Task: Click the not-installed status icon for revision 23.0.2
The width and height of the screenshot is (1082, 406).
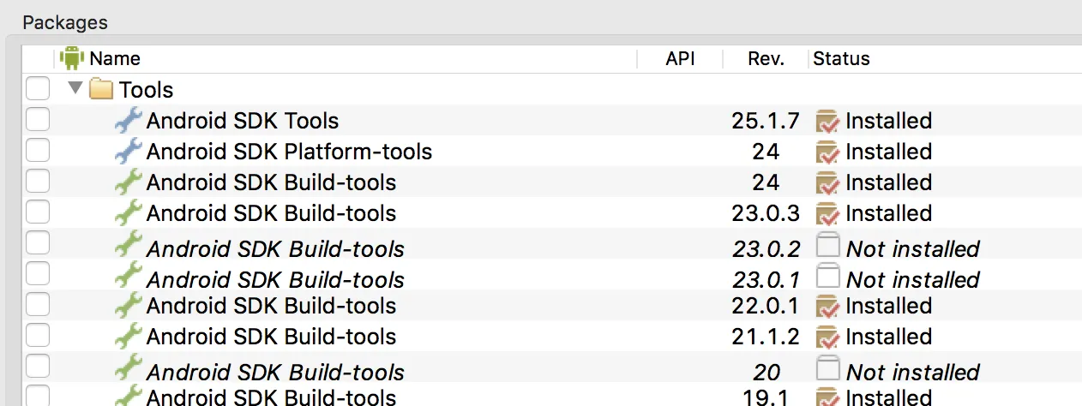Action: point(827,247)
